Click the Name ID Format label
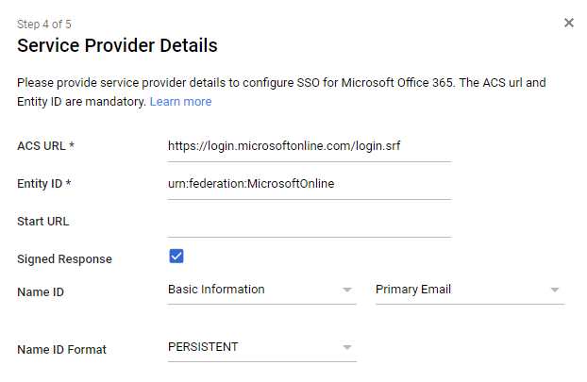587x382 pixels. [61, 350]
